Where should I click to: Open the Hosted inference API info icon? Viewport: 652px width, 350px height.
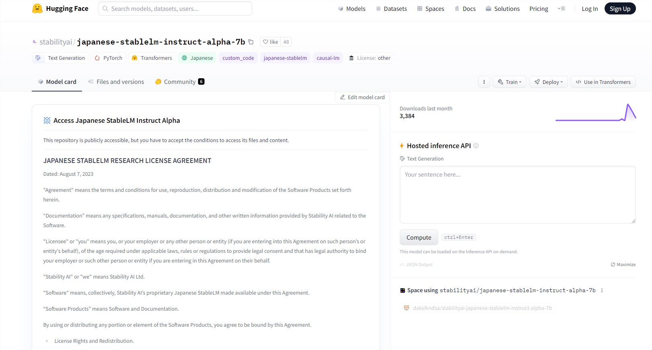476,146
